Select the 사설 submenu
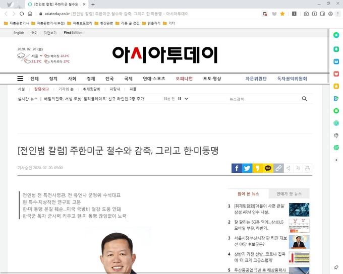The image size is (343, 274). (x=21, y=89)
